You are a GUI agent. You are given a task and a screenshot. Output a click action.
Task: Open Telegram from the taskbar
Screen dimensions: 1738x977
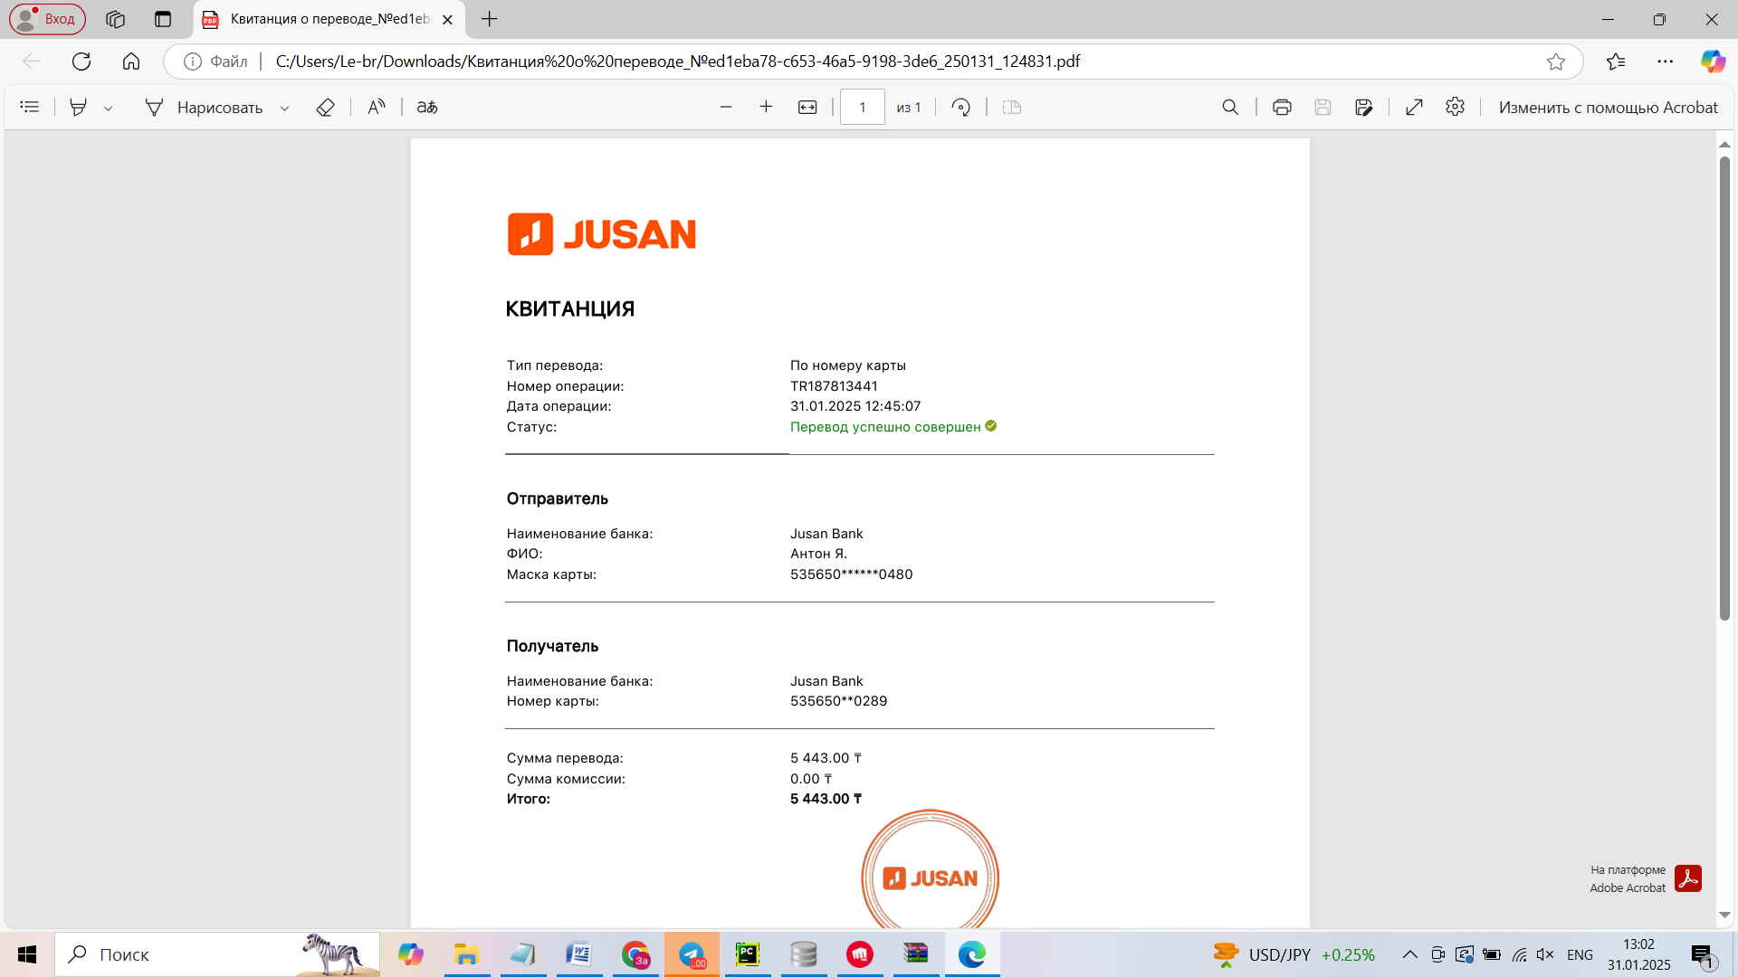tap(692, 954)
